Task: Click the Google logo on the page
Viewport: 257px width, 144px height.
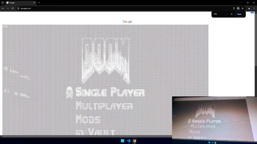Action: pos(127,22)
